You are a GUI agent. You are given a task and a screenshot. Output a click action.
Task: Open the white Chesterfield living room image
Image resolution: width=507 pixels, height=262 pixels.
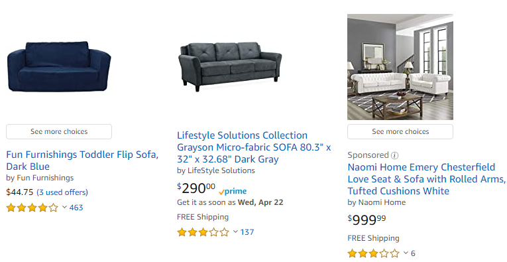pyautogui.click(x=400, y=67)
